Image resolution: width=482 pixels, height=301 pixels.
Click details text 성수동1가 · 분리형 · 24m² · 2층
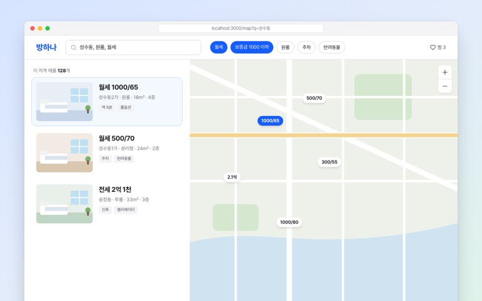point(129,149)
